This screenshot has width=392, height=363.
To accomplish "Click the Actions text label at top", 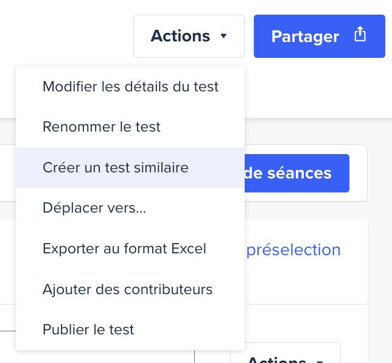I will tap(180, 36).
